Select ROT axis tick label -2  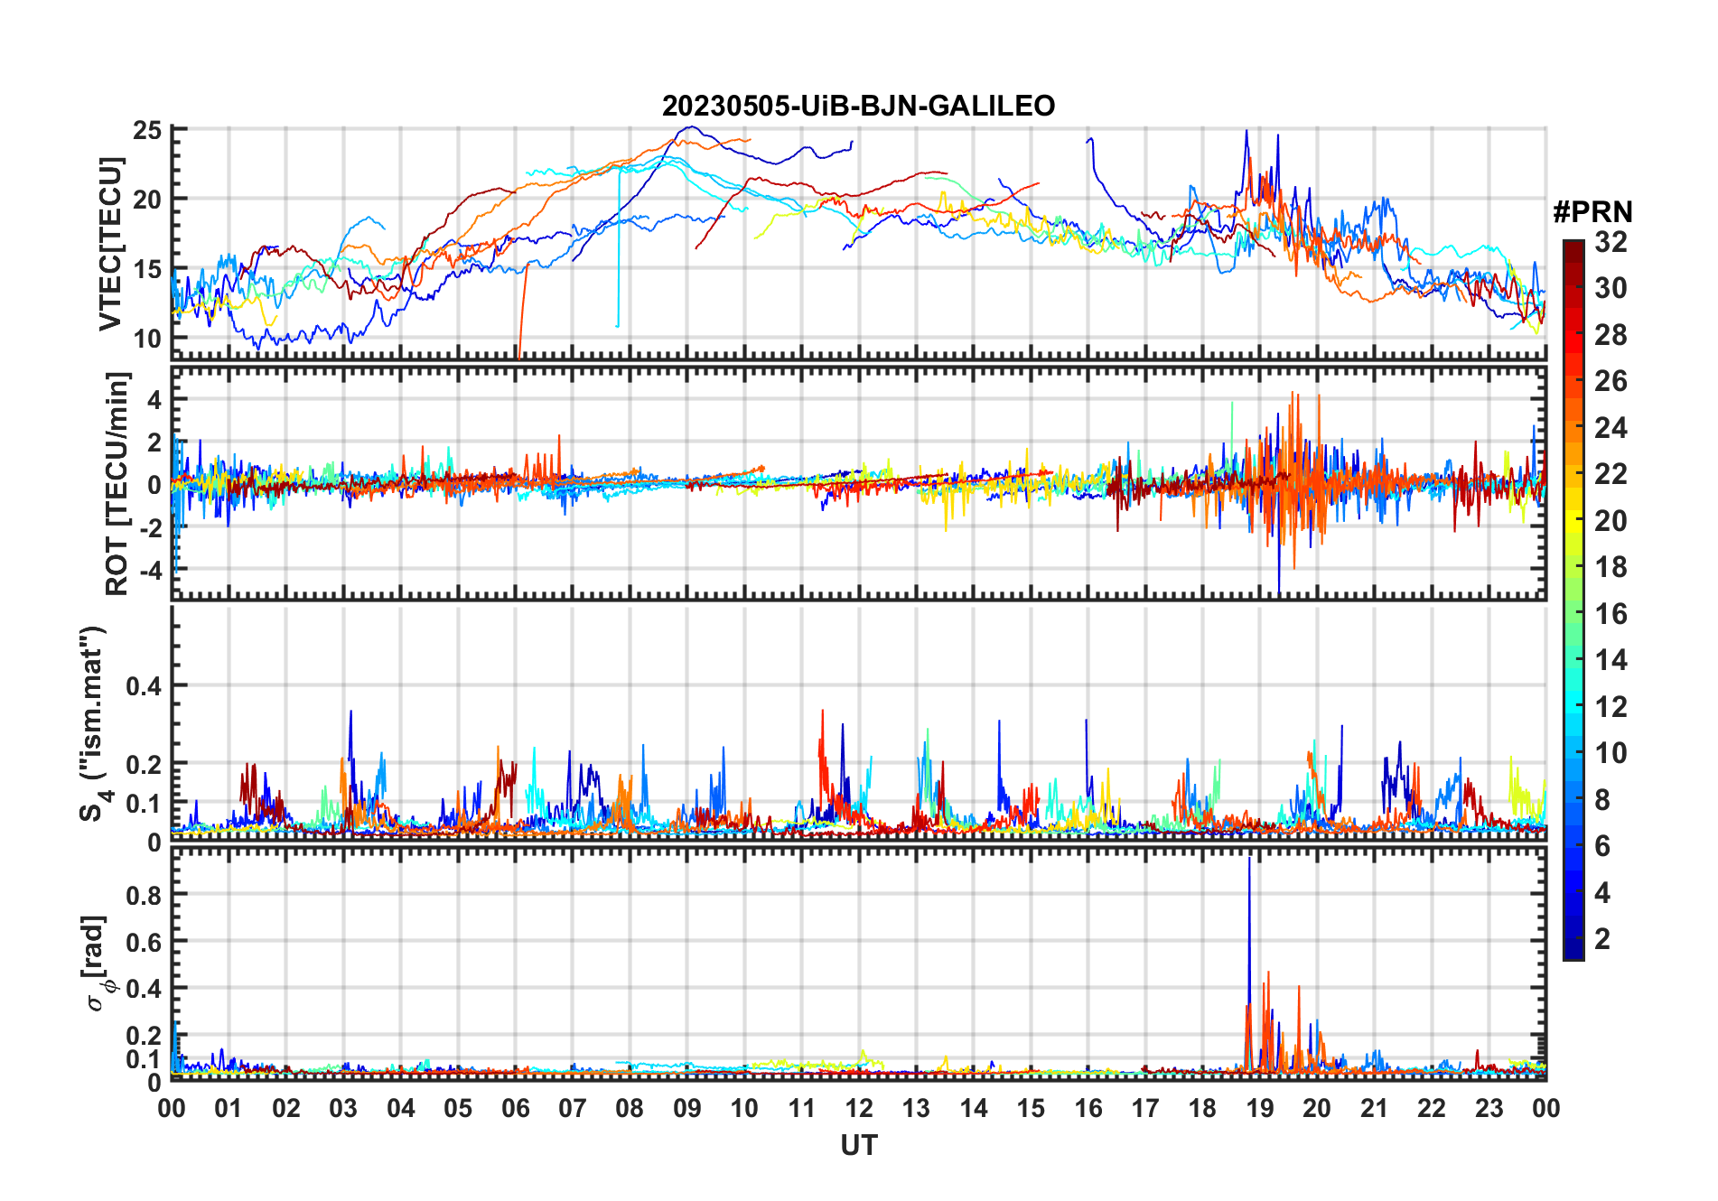(149, 527)
